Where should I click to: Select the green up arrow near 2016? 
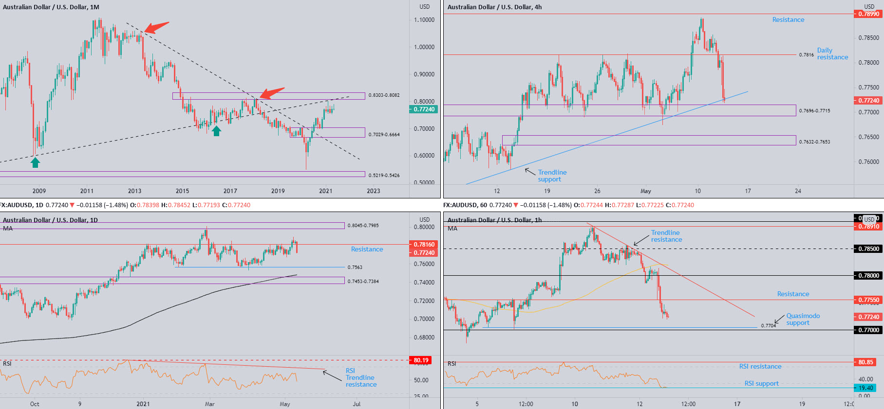coord(216,130)
